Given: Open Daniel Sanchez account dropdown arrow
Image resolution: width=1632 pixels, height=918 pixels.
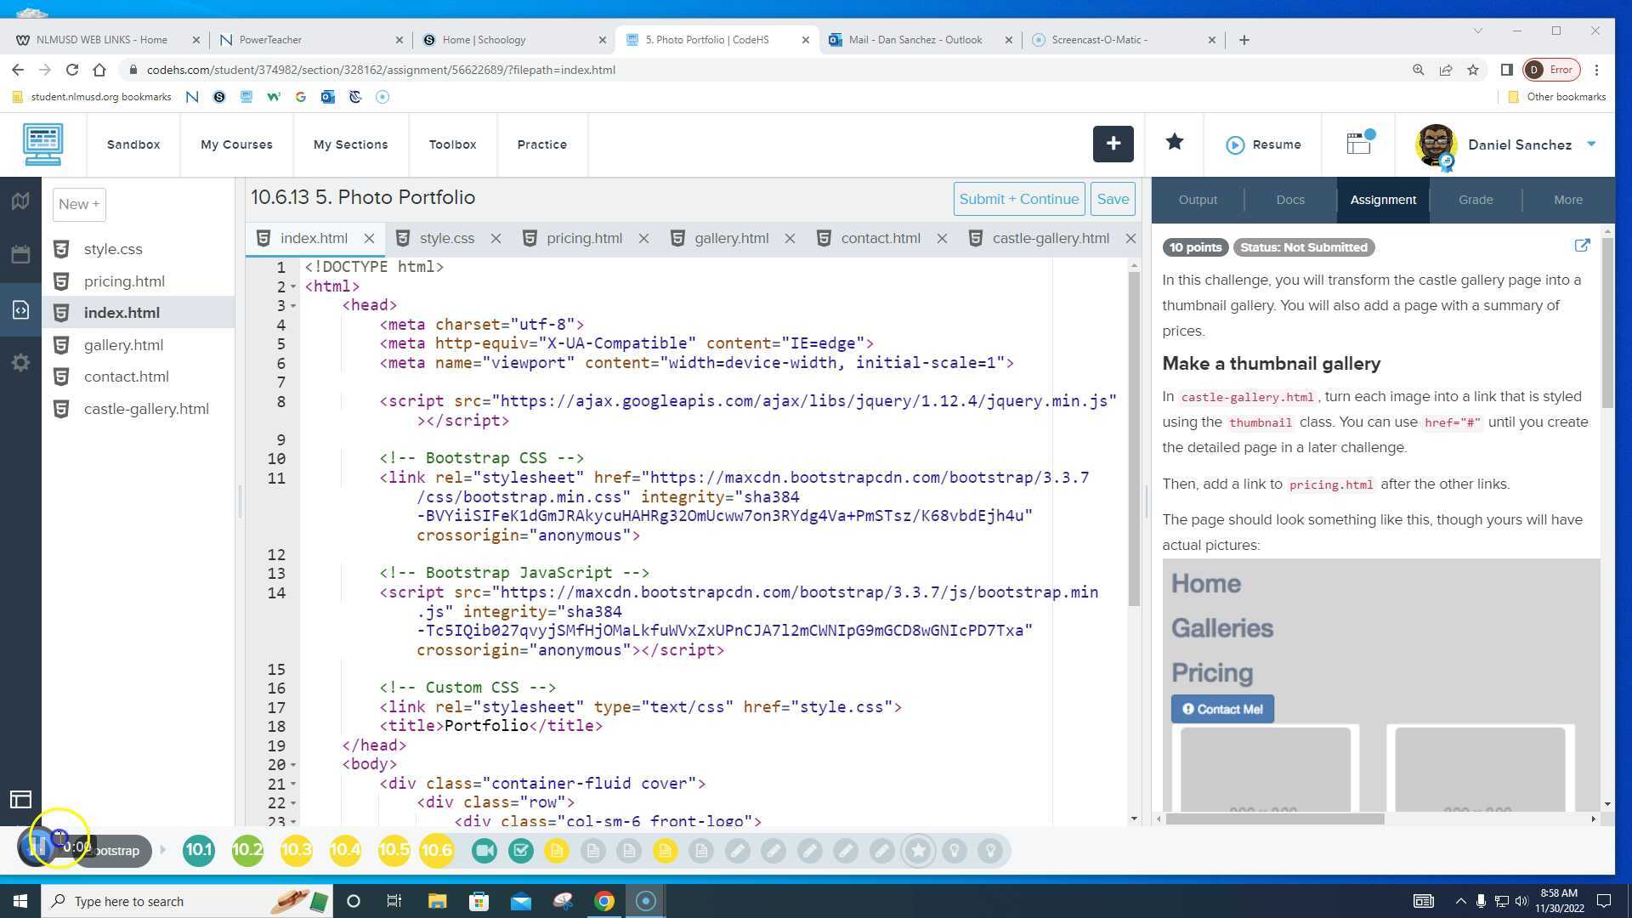Looking at the screenshot, I should click(x=1591, y=144).
